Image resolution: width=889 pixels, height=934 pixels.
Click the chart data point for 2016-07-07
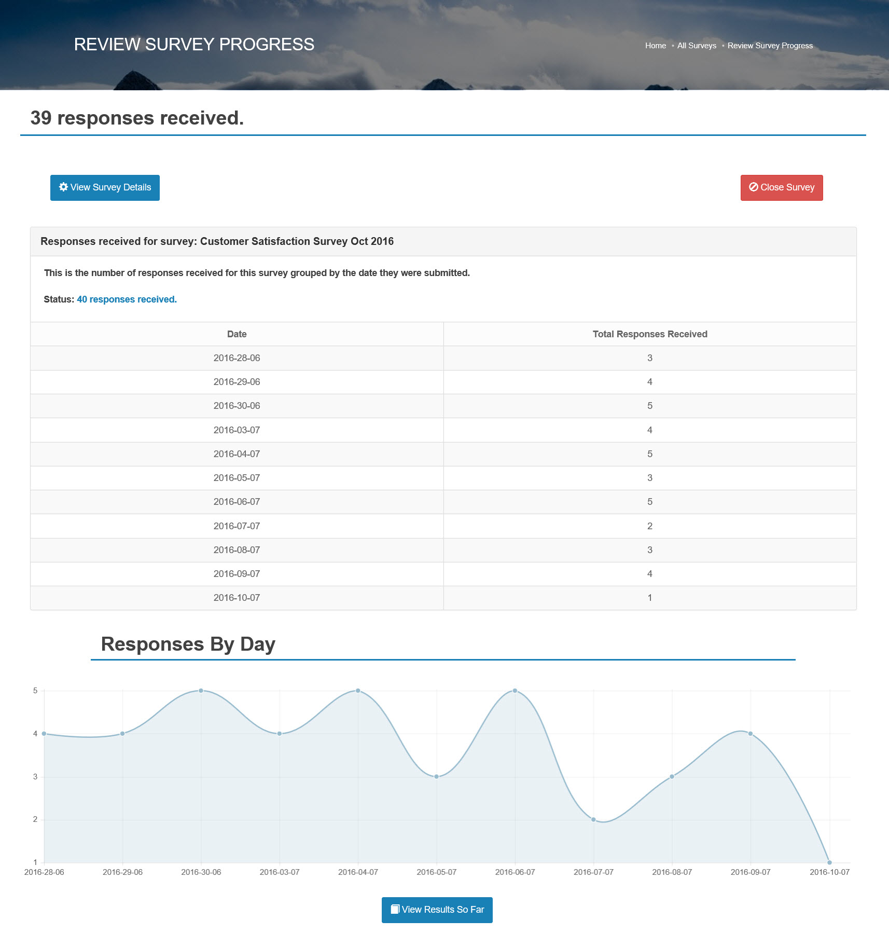[x=593, y=820]
